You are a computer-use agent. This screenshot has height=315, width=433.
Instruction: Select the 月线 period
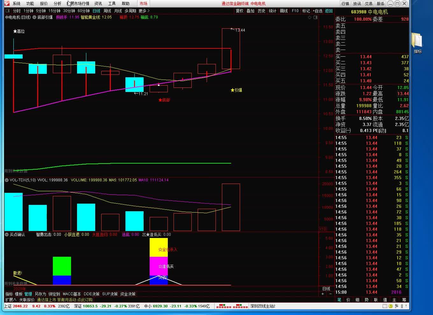(x=118, y=11)
